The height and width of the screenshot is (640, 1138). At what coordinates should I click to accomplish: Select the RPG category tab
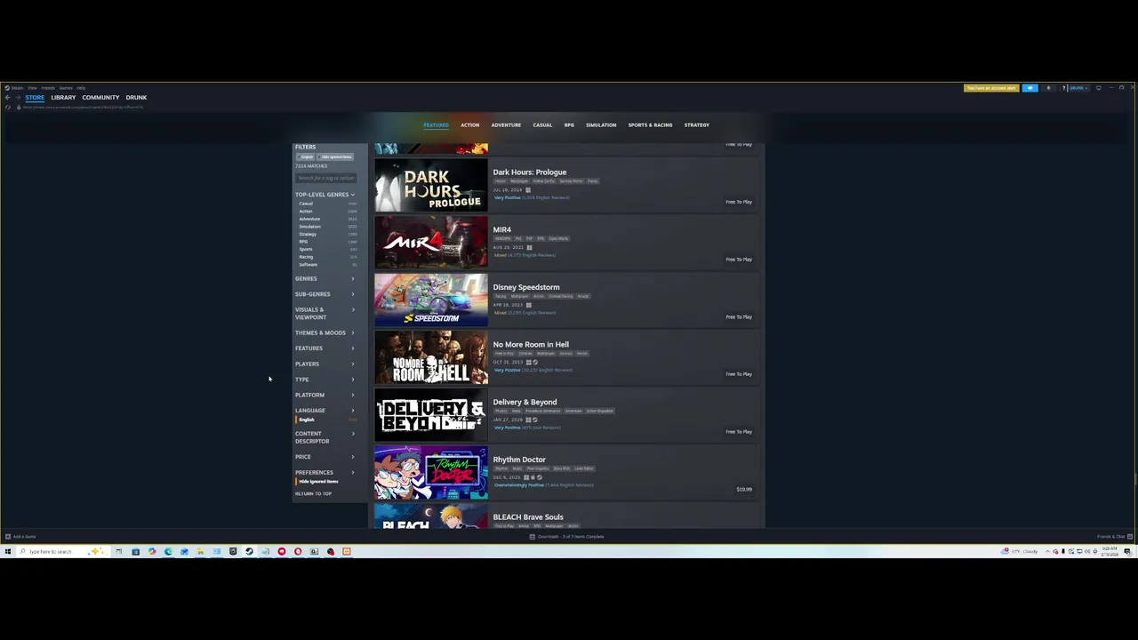coord(569,125)
